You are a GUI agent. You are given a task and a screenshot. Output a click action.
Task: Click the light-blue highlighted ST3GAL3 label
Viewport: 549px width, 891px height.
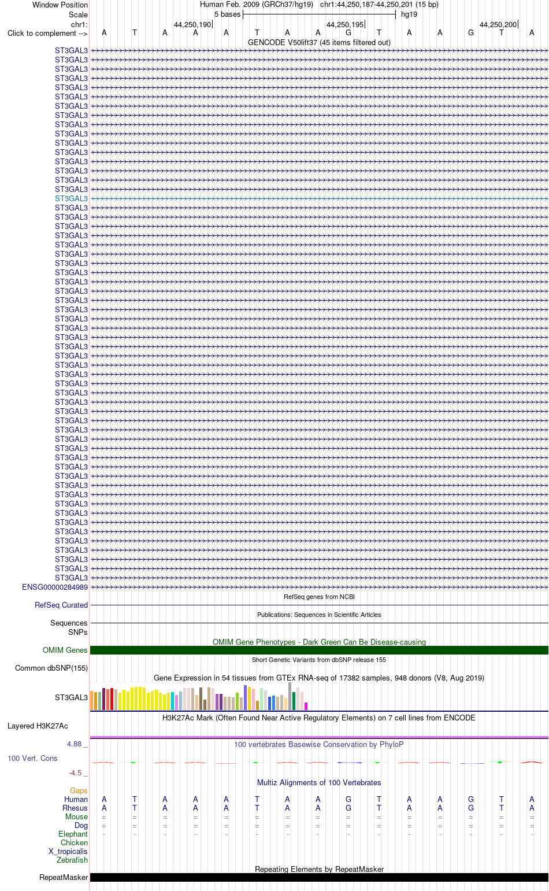pos(72,198)
